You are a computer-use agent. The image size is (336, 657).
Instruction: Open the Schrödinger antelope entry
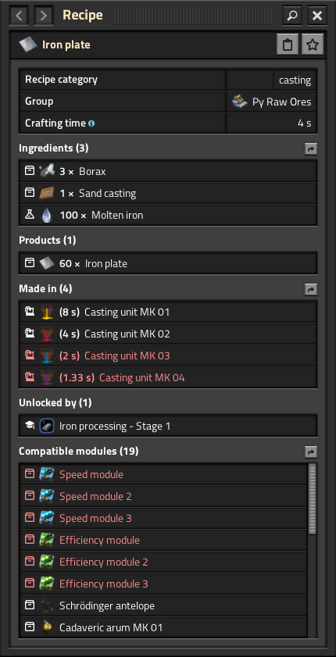tap(163, 605)
